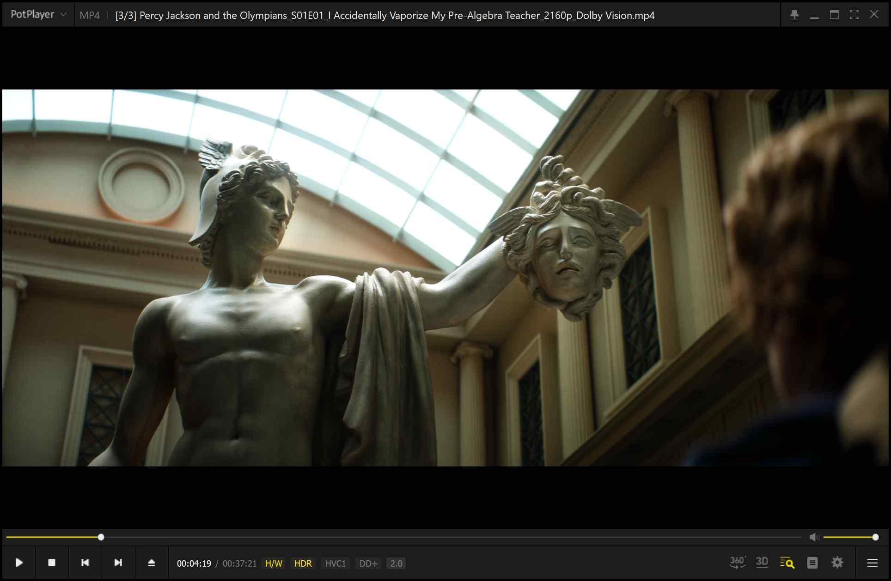
Task: Toggle HDR mode indicator
Action: 303,563
